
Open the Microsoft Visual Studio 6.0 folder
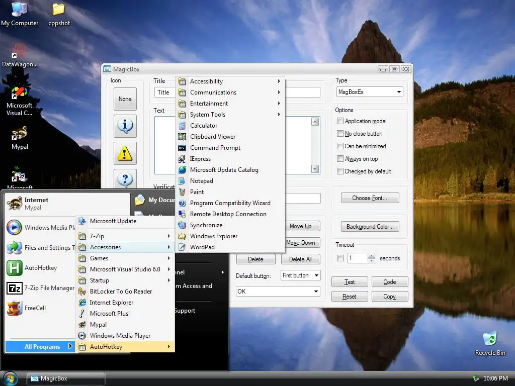125,269
